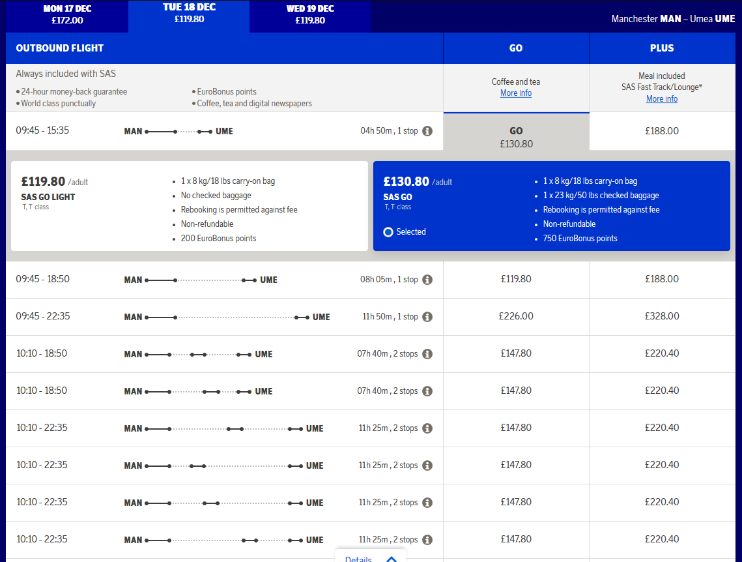
Task: Open flight info icon for 09:45 - 22:35
Action: [427, 317]
